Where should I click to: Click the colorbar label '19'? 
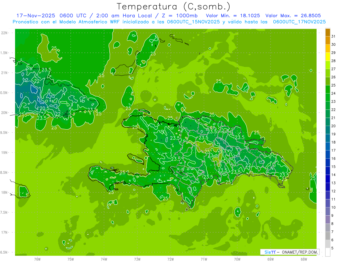333,134
